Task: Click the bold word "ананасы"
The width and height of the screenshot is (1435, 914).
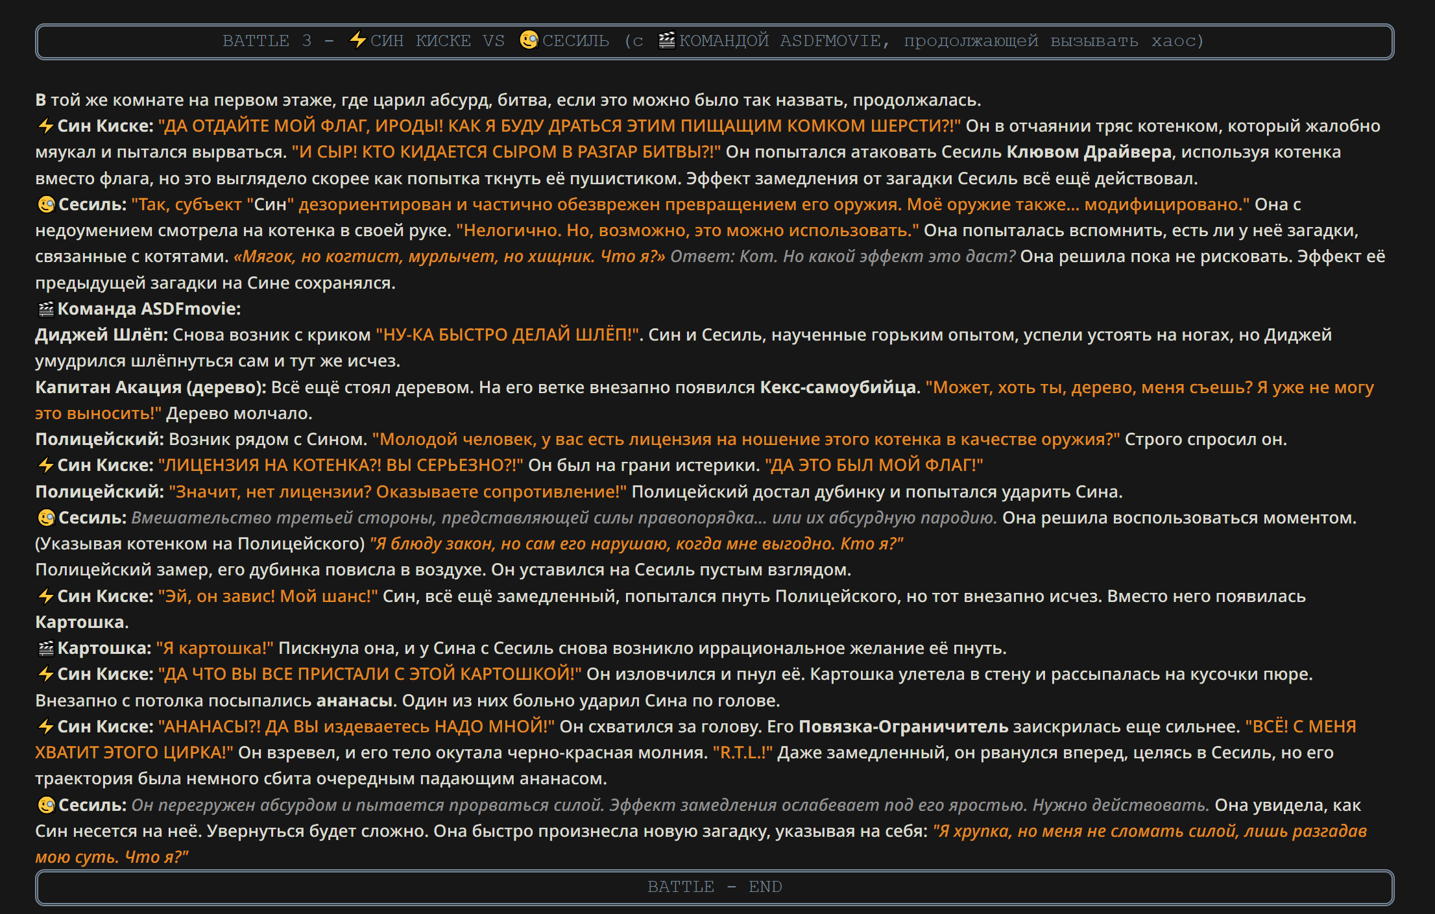Action: pyautogui.click(x=355, y=701)
